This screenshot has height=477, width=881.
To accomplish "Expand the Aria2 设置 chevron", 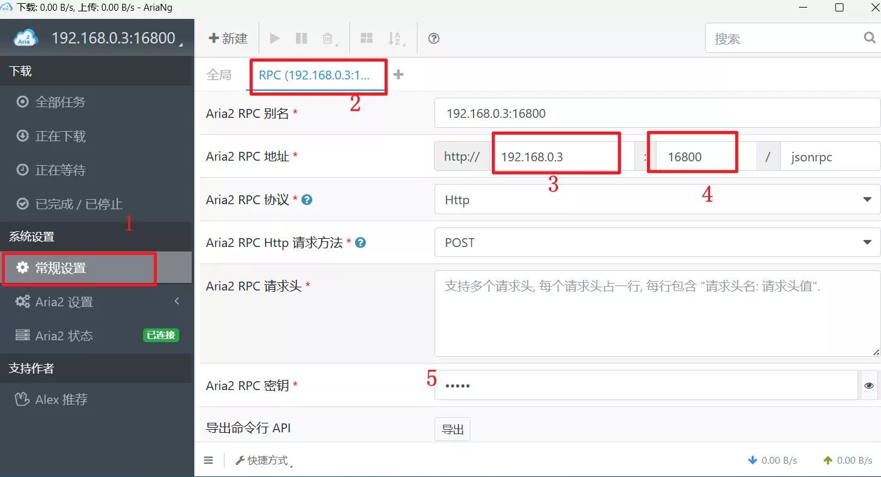I will 177,301.
